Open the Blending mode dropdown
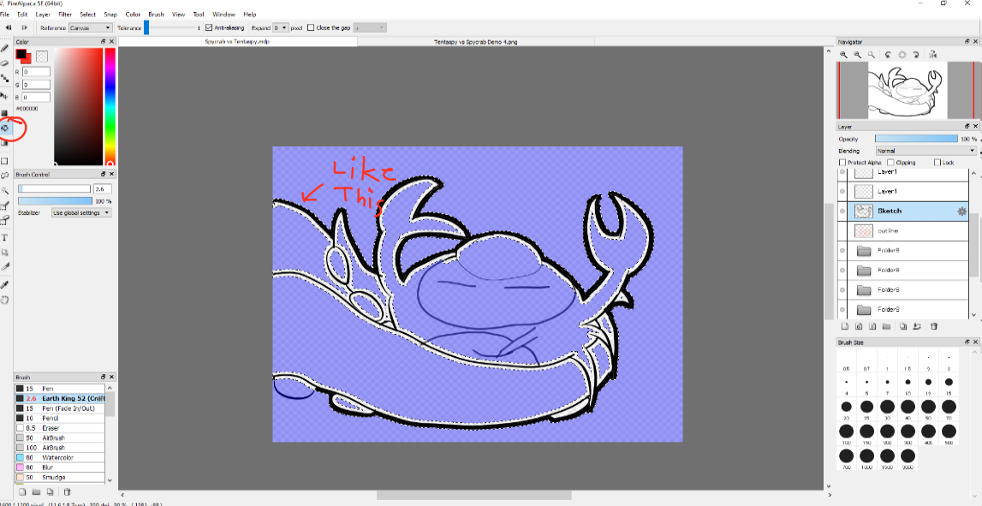This screenshot has width=982, height=506. (x=926, y=151)
